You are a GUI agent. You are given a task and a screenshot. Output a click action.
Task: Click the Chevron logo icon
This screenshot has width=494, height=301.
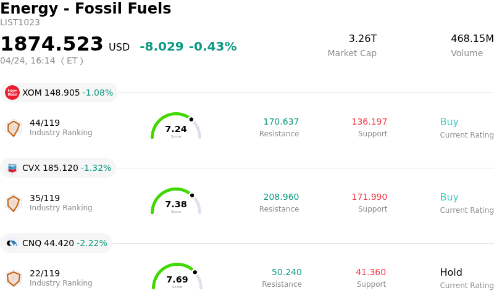tap(12, 168)
